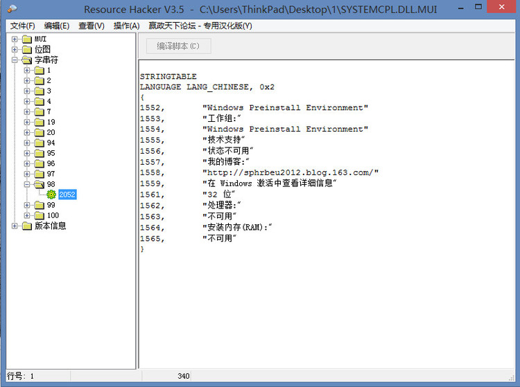Click the 位图 folder icon

tap(27, 49)
